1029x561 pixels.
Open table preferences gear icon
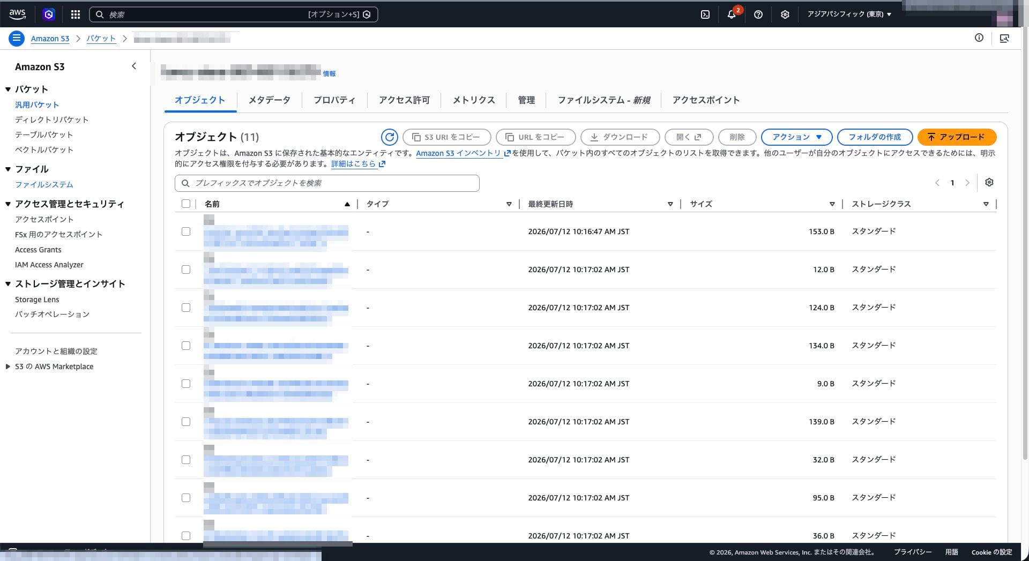[989, 182]
